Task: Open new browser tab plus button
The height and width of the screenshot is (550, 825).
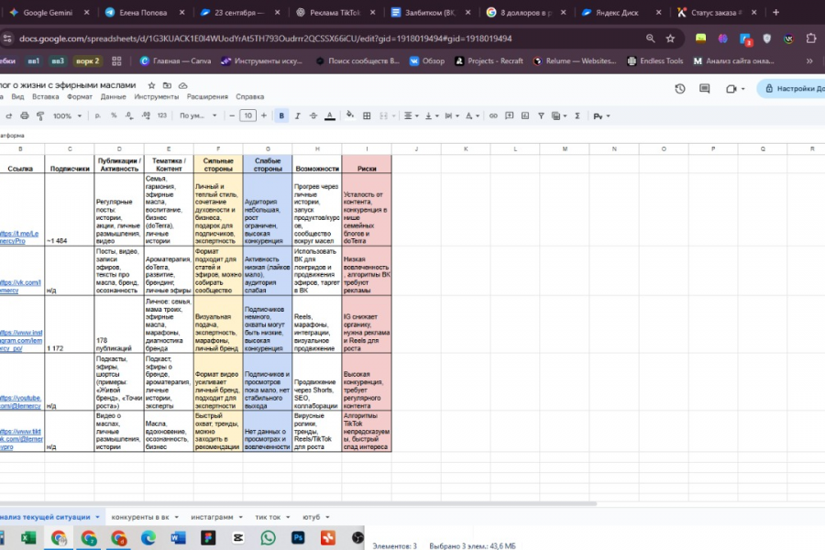Action: coord(775,13)
